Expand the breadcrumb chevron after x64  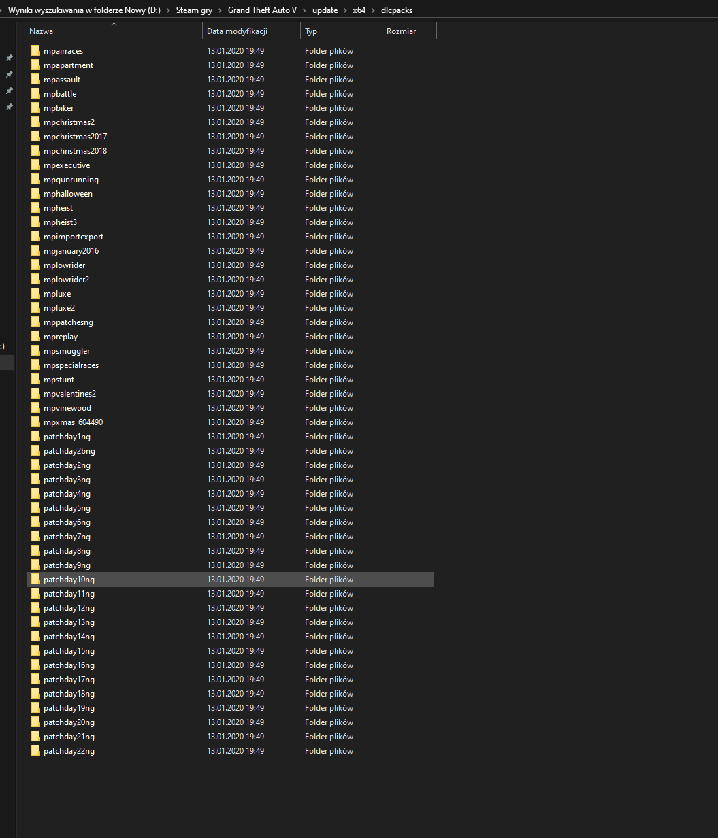point(374,10)
